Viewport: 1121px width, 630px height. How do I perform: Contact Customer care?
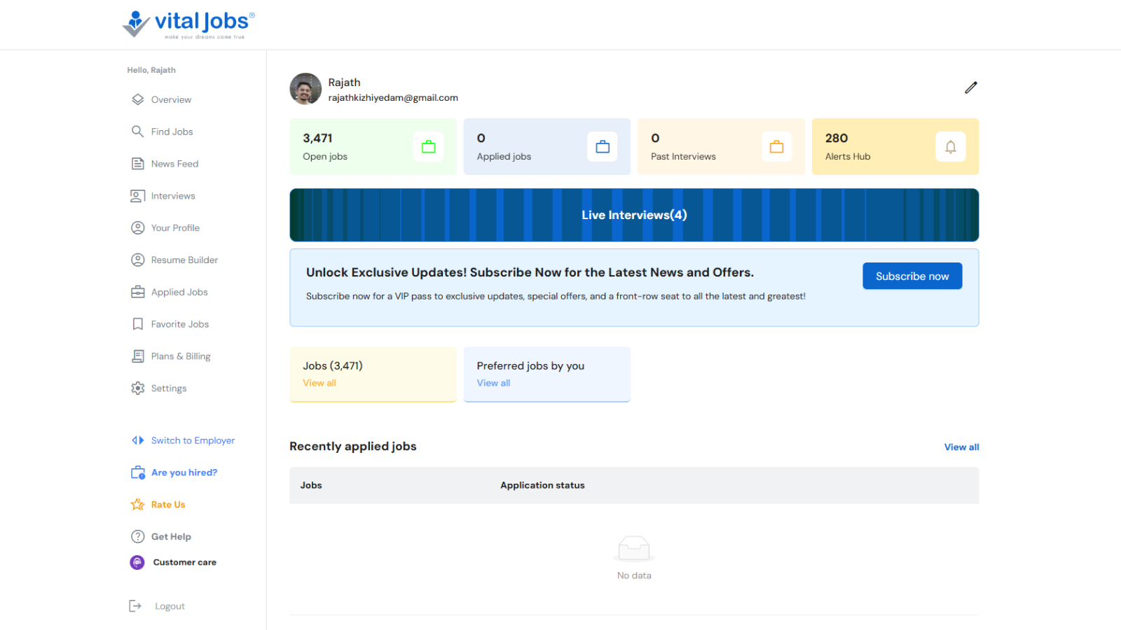(x=184, y=562)
